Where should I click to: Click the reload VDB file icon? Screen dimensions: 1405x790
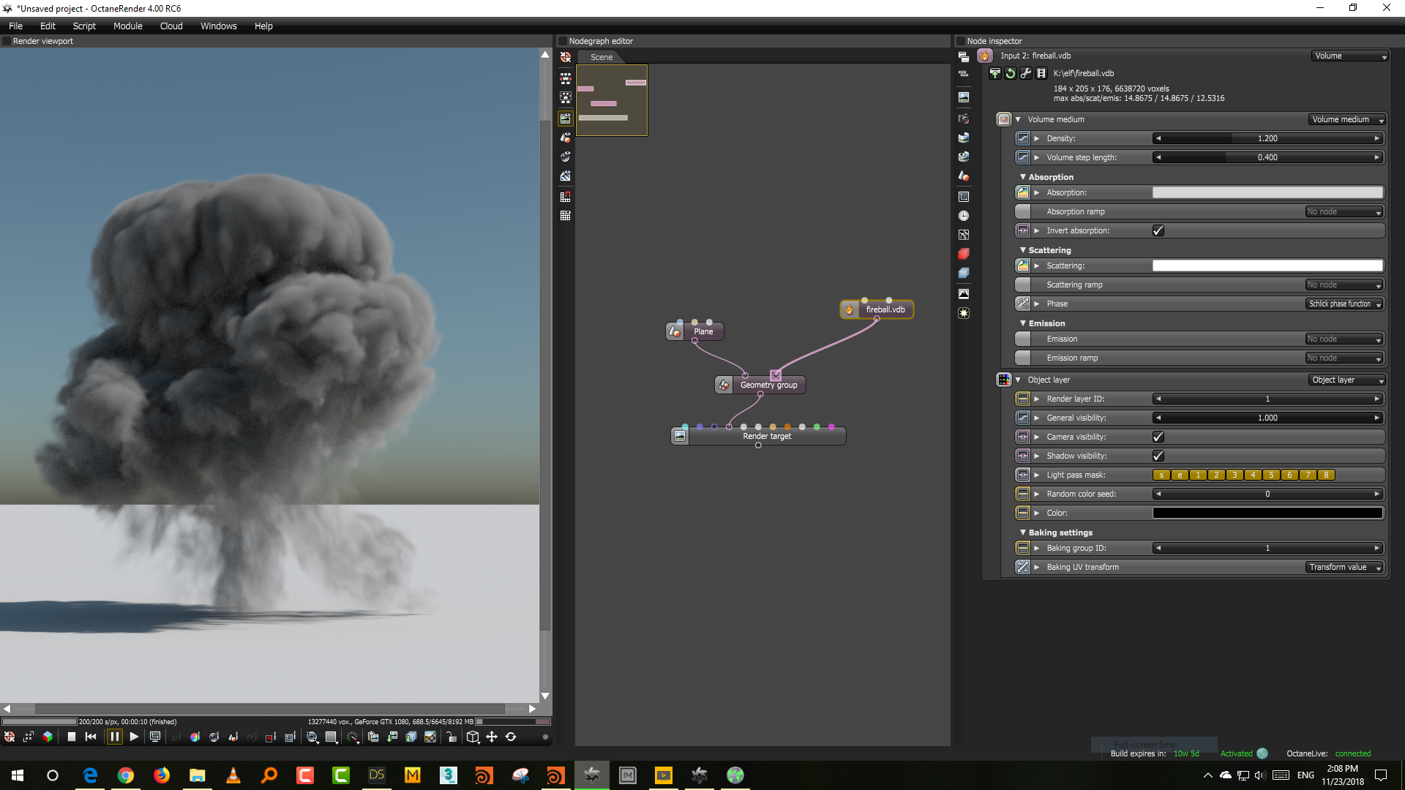coord(1011,73)
